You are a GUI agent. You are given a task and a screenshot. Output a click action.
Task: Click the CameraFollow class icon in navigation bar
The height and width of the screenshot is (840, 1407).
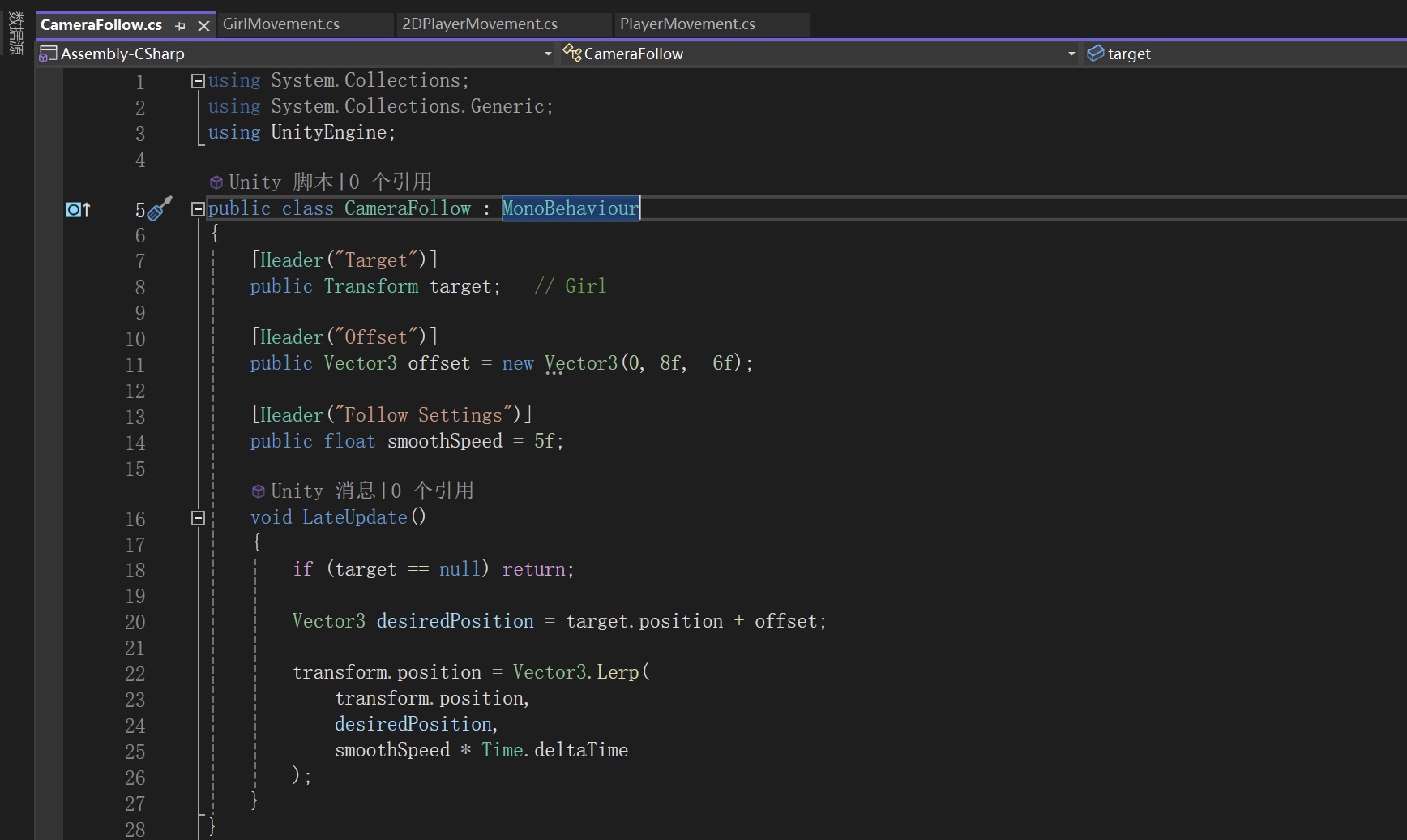click(572, 54)
